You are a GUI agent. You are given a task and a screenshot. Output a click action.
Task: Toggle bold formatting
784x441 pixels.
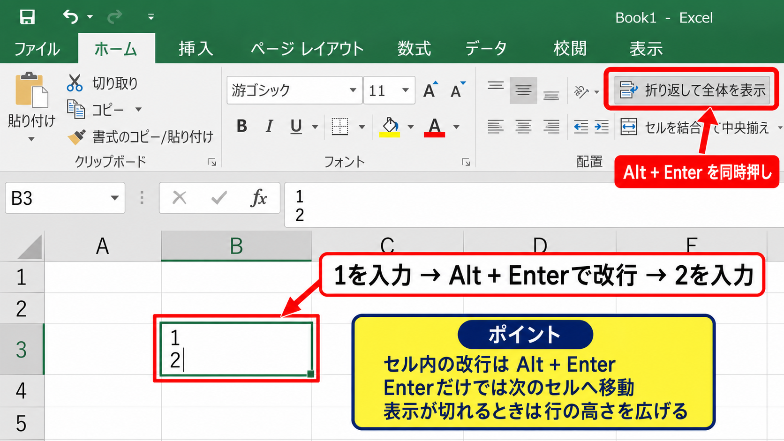pos(242,126)
